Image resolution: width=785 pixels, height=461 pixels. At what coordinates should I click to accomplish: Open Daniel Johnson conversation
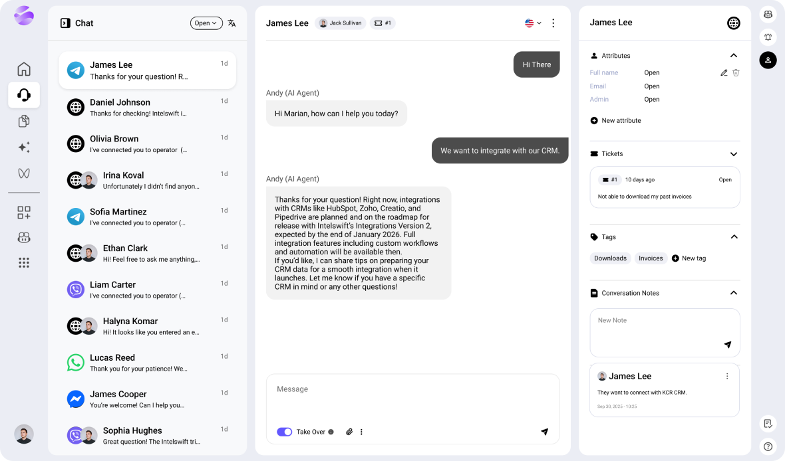pyautogui.click(x=147, y=108)
